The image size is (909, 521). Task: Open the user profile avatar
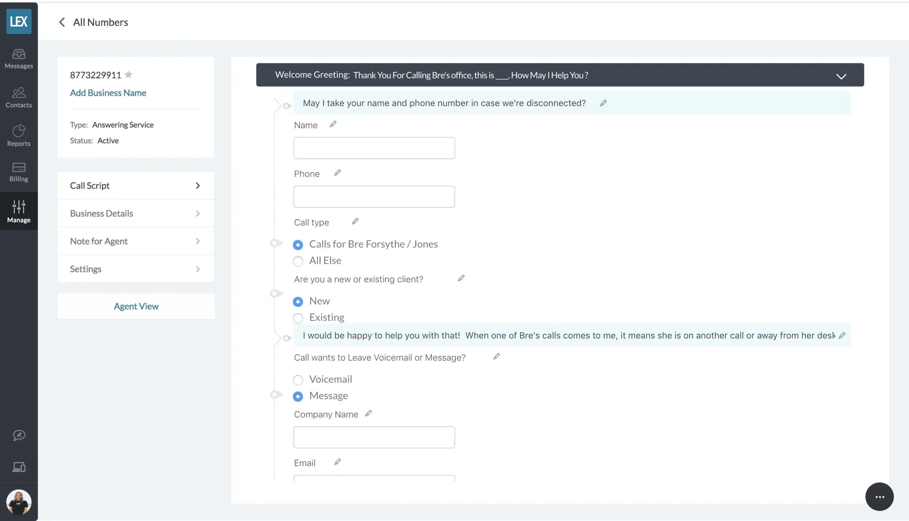point(18,502)
